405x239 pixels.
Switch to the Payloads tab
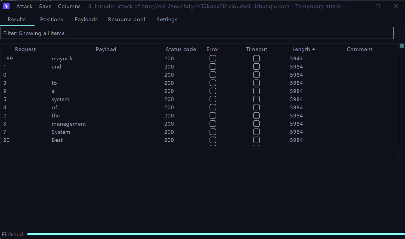coord(86,19)
